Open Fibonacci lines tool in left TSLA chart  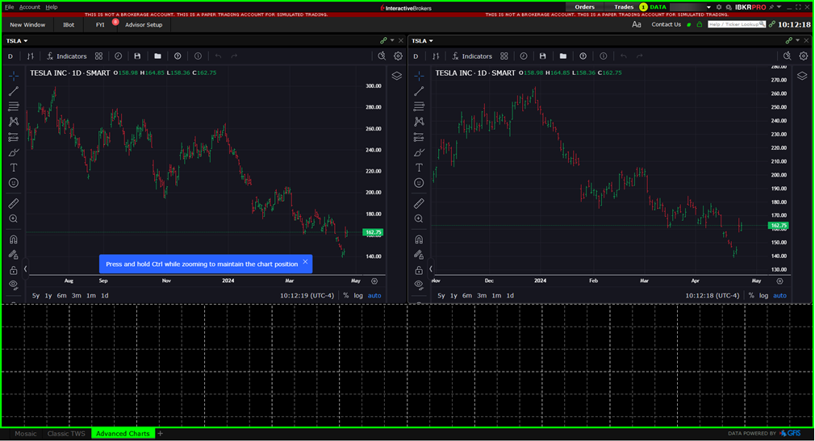[14, 106]
